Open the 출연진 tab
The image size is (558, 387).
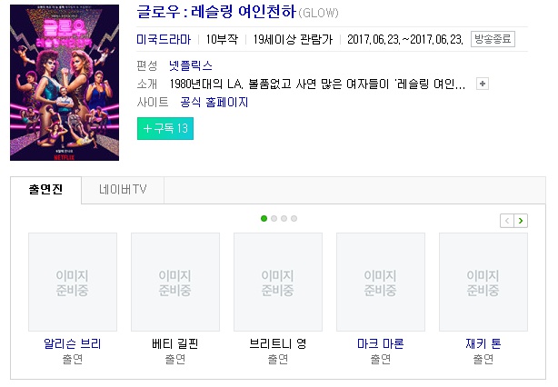(46, 190)
